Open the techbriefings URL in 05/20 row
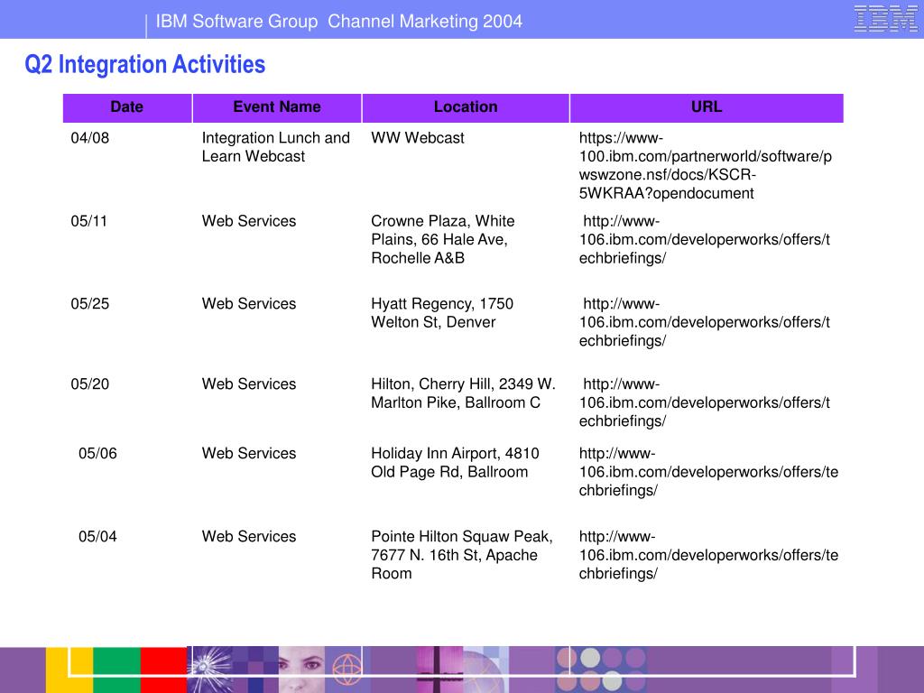Image resolution: width=924 pixels, height=693 pixels. point(704,402)
